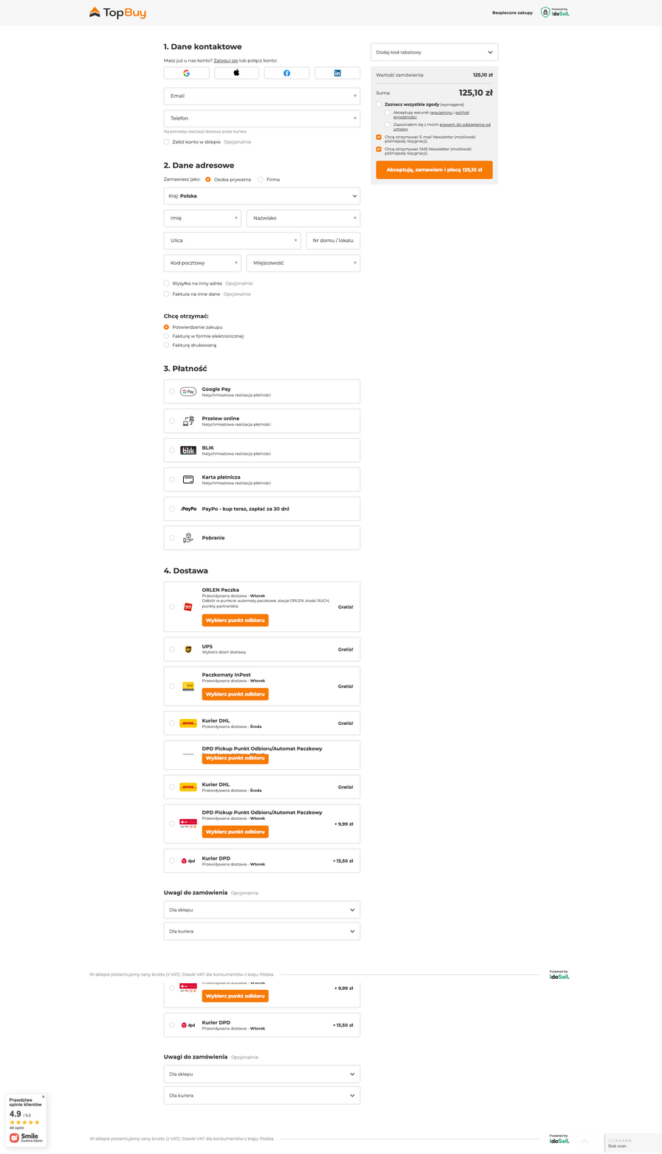Connect account using LinkedIn icon
The height and width of the screenshot is (1154, 662).
337,73
